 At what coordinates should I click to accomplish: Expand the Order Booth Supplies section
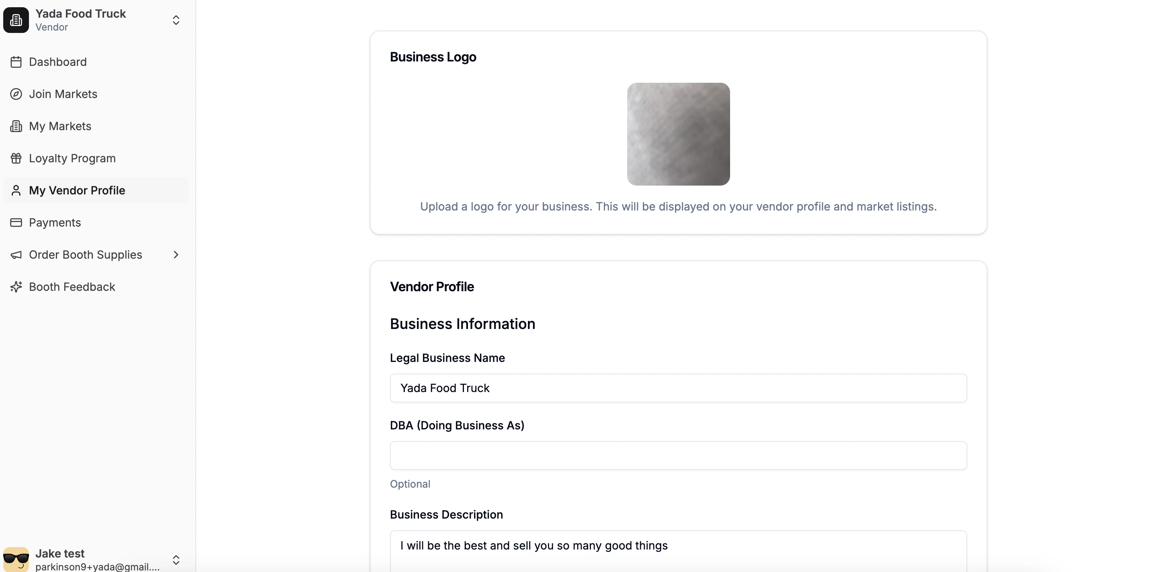(176, 255)
